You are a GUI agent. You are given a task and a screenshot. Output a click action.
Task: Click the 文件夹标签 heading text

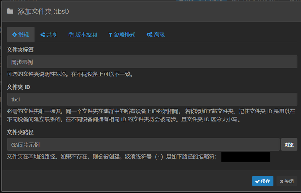click(20, 50)
